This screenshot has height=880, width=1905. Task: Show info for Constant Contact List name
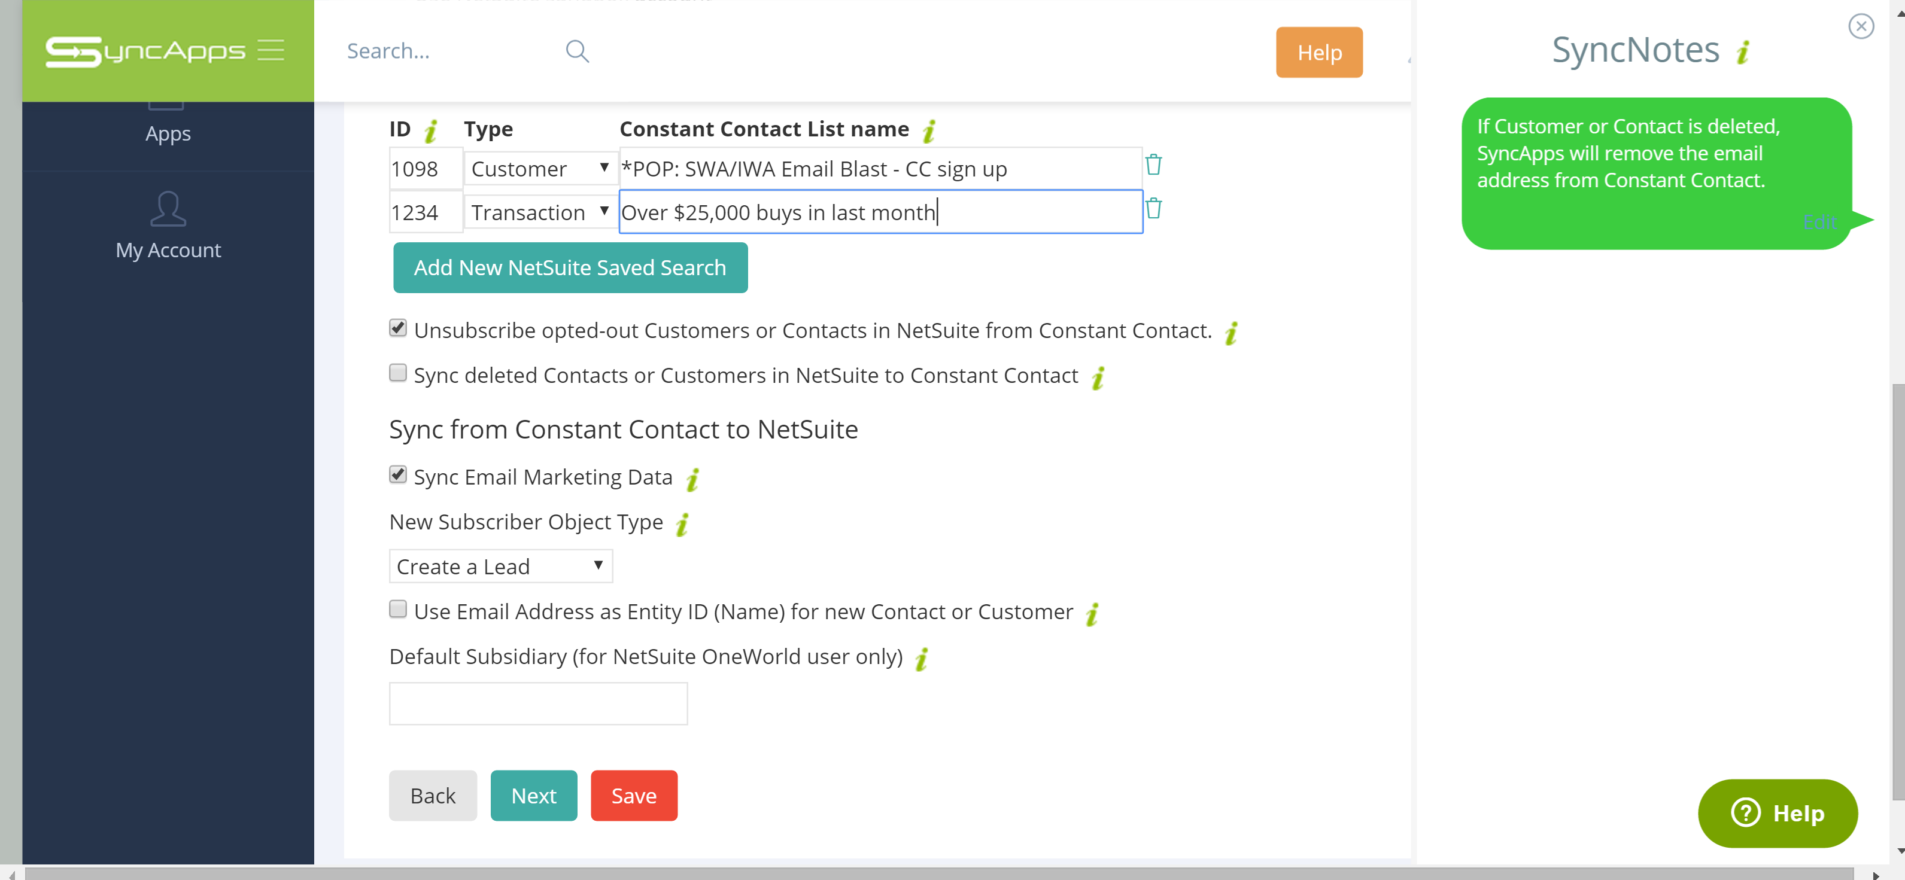tap(929, 131)
